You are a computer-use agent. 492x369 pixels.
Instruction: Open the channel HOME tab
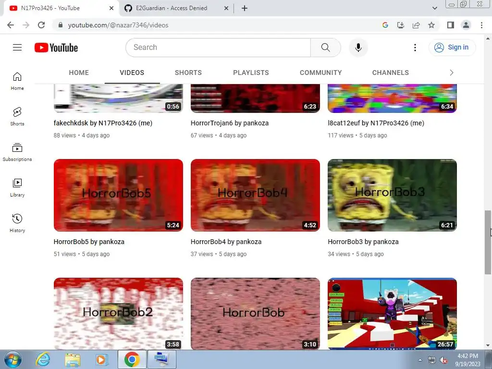tap(79, 73)
